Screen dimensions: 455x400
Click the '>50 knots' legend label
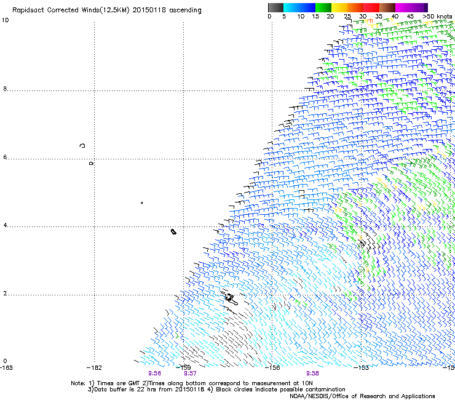point(437,17)
